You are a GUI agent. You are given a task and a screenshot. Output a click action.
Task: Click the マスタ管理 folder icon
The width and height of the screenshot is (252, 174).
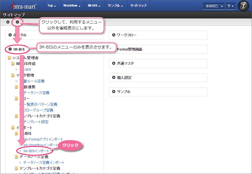(x=13, y=75)
